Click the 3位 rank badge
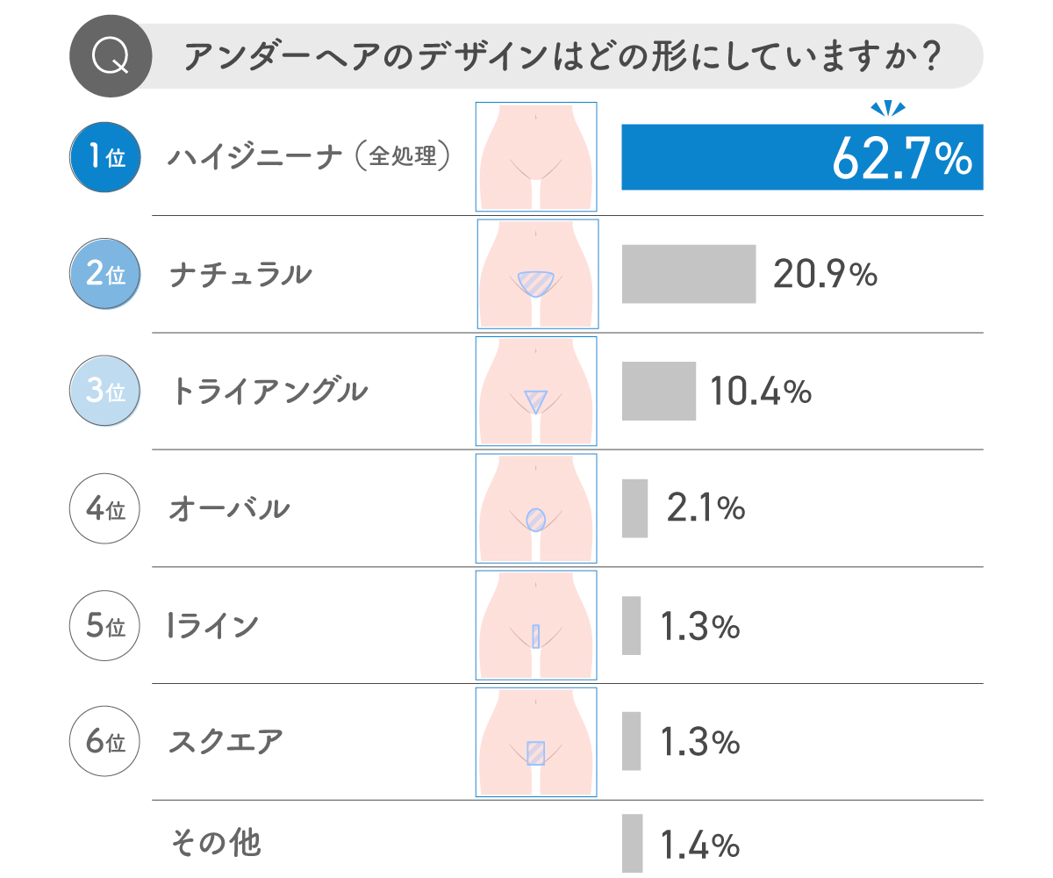This screenshot has height=878, width=1053. coord(105,392)
